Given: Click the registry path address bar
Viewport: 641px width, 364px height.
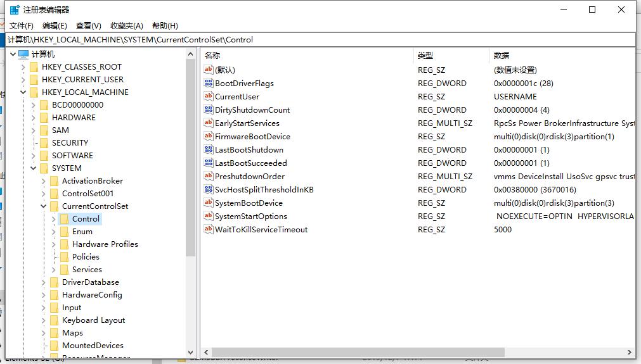Looking at the screenshot, I should click(x=321, y=40).
